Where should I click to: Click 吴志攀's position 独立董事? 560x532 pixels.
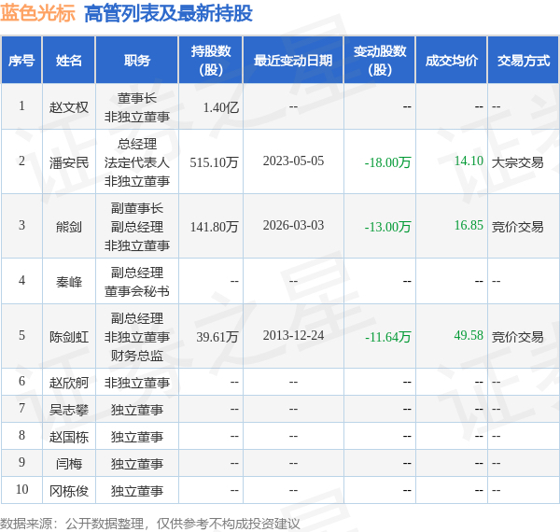(x=137, y=410)
